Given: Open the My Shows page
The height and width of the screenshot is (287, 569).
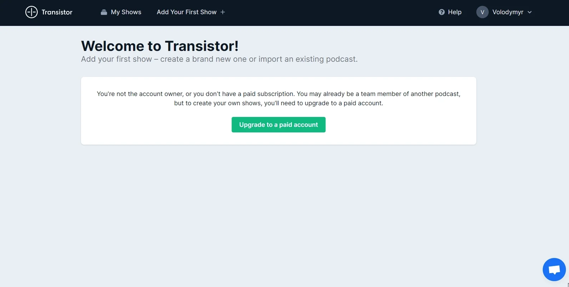Looking at the screenshot, I should tap(121, 12).
